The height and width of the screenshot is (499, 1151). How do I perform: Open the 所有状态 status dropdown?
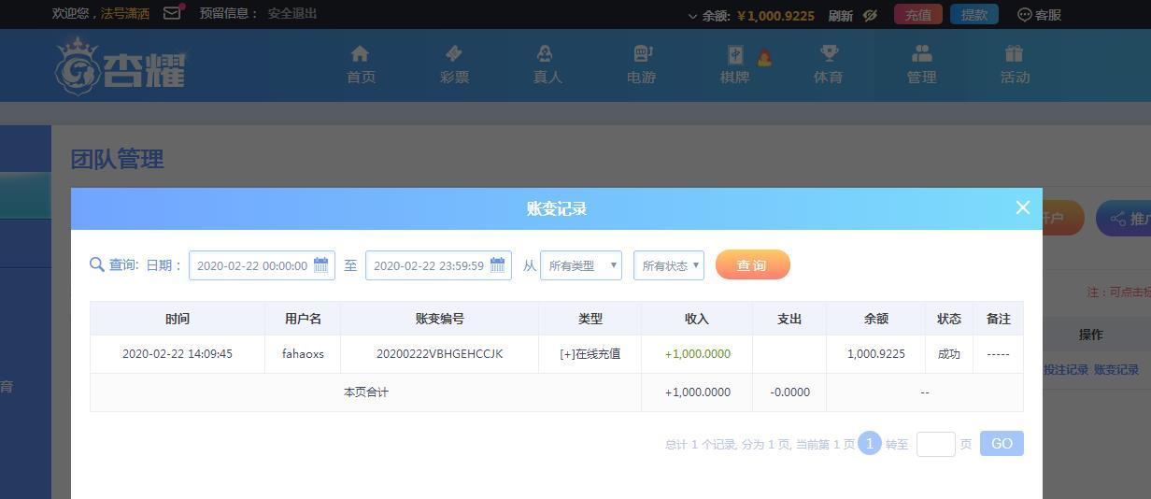tap(668, 265)
